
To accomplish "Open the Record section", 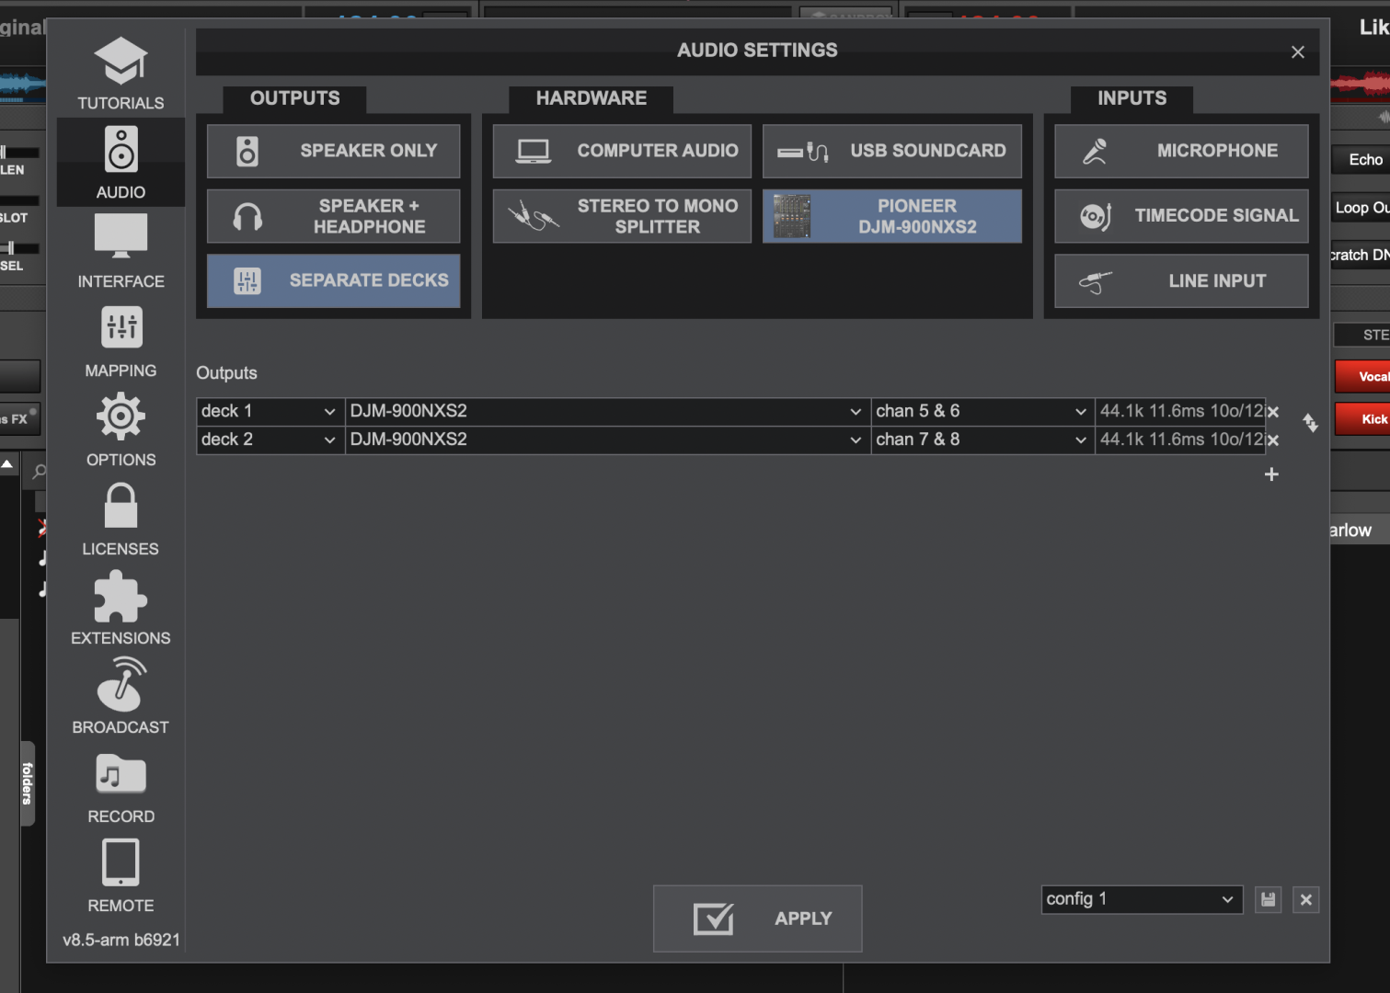I will click(121, 787).
